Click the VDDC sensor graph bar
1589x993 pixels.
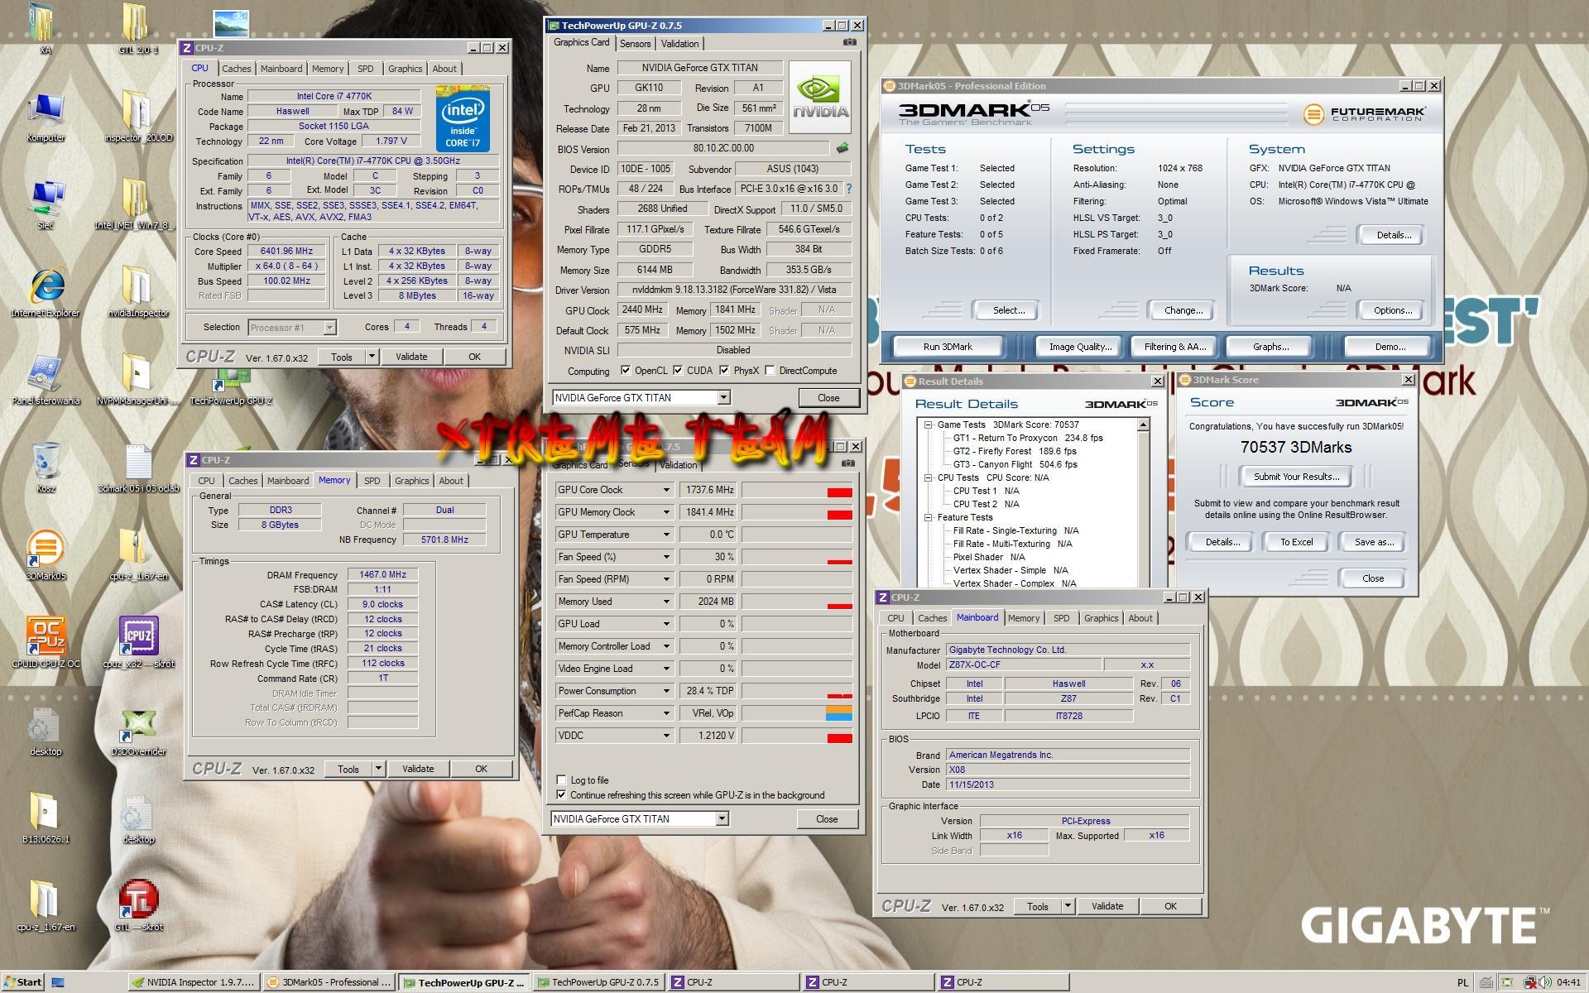(796, 736)
